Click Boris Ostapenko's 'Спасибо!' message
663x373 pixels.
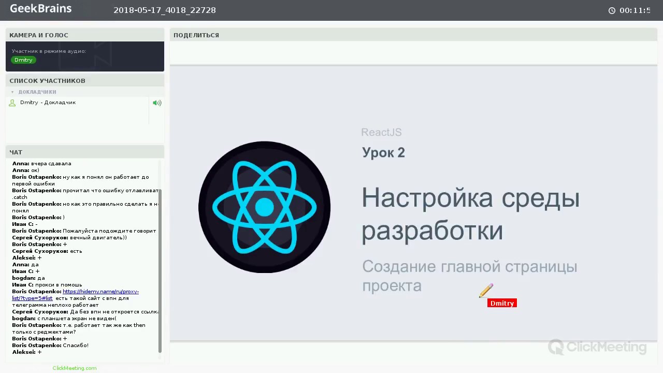76,346
